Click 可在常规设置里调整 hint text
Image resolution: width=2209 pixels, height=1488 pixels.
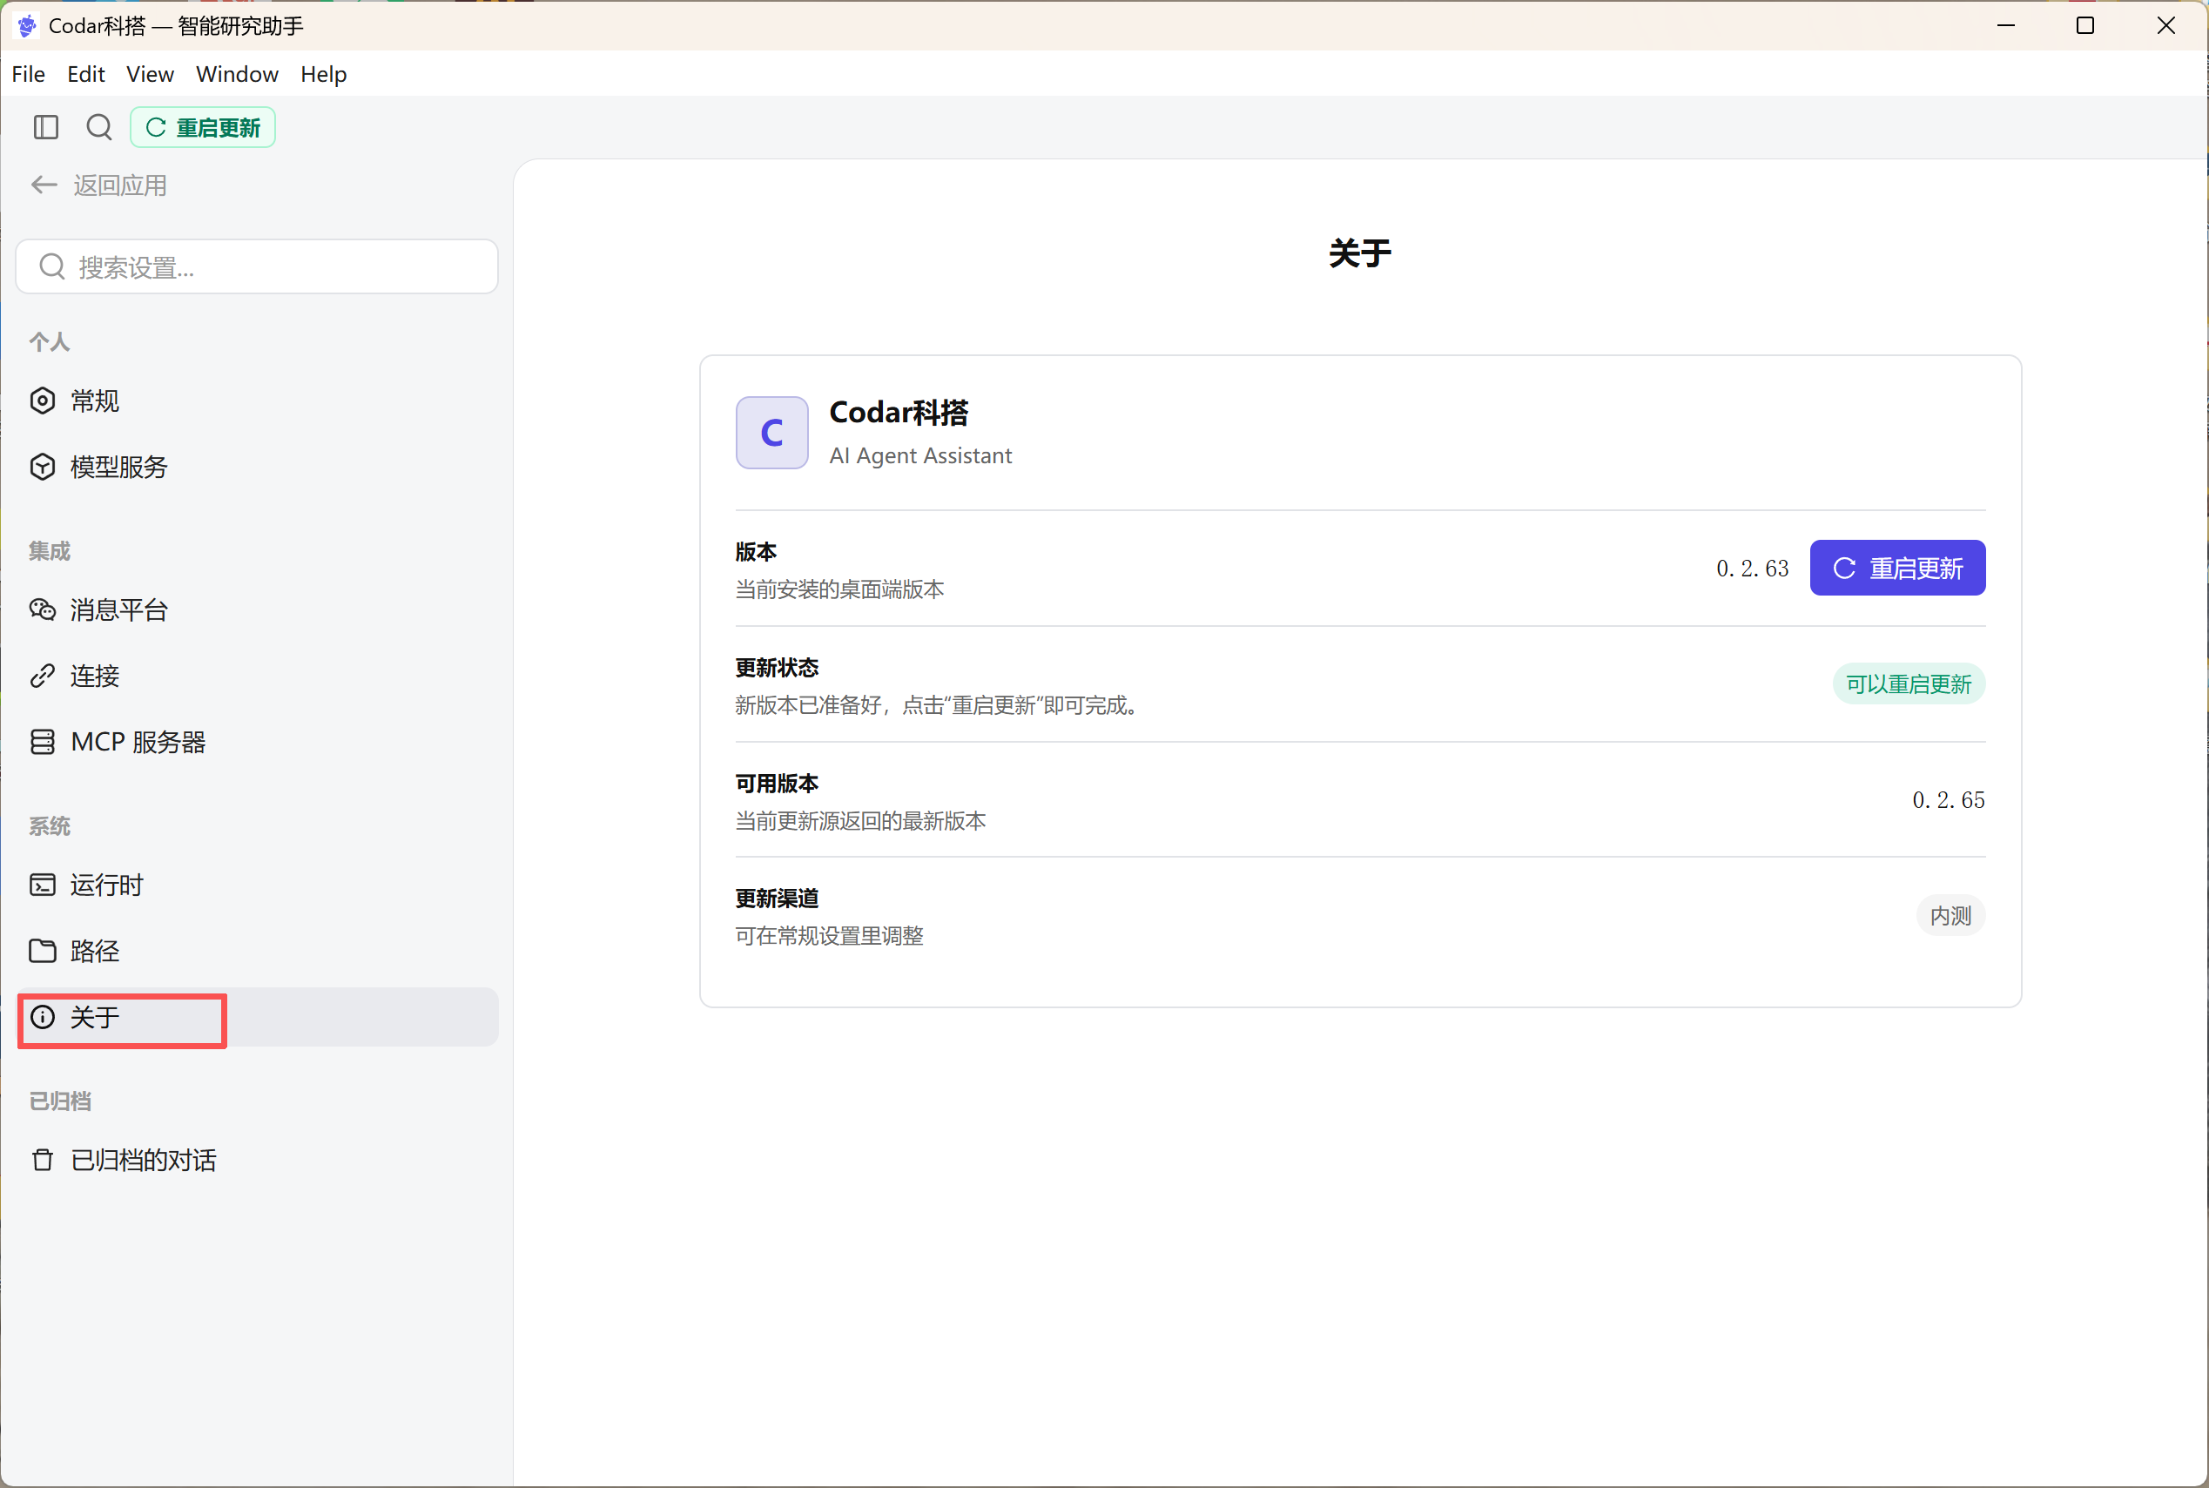point(829,936)
